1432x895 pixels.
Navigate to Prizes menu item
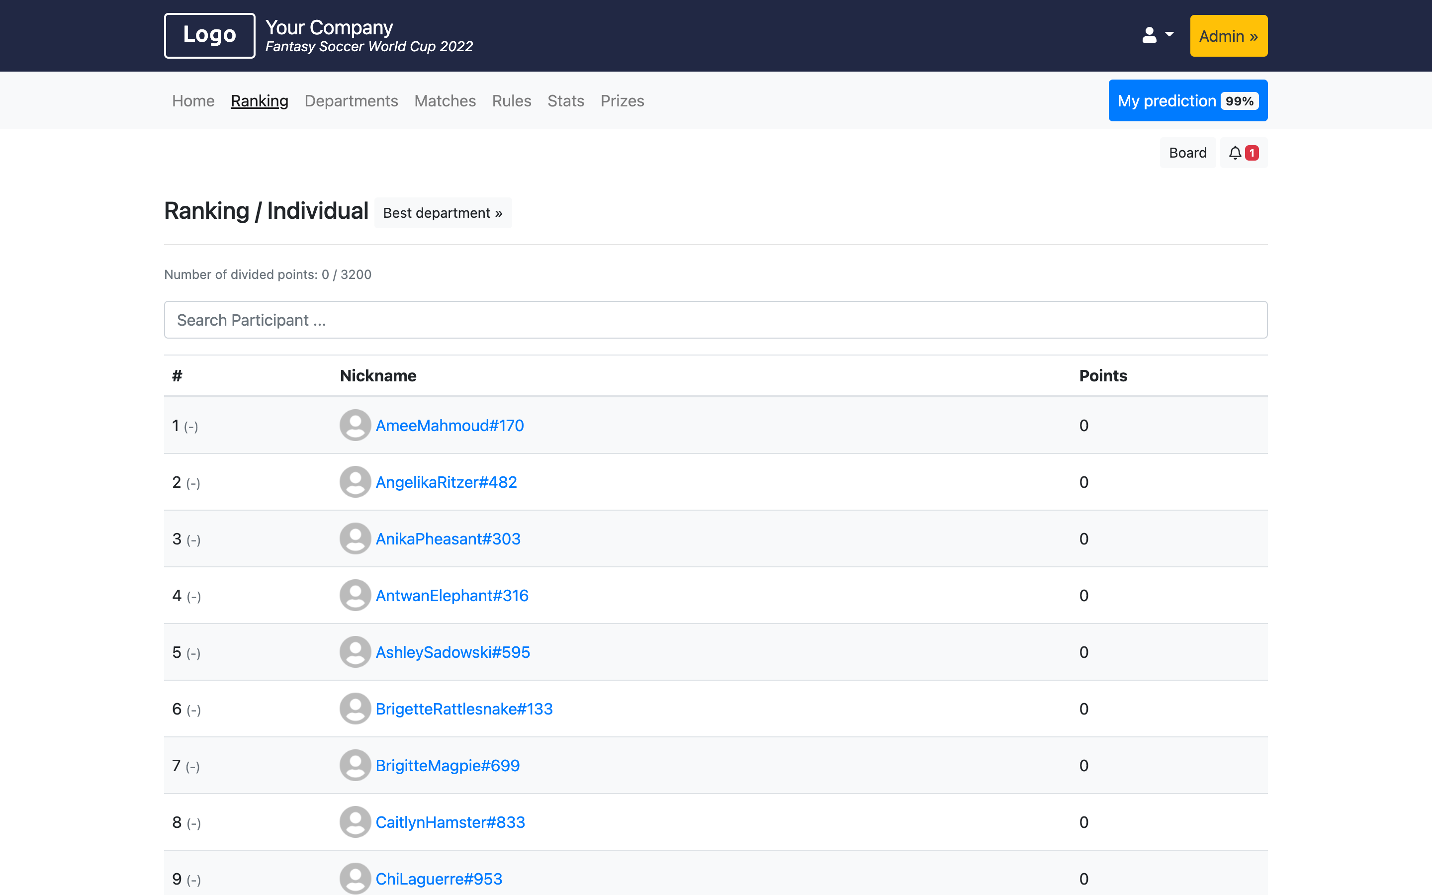pyautogui.click(x=623, y=100)
